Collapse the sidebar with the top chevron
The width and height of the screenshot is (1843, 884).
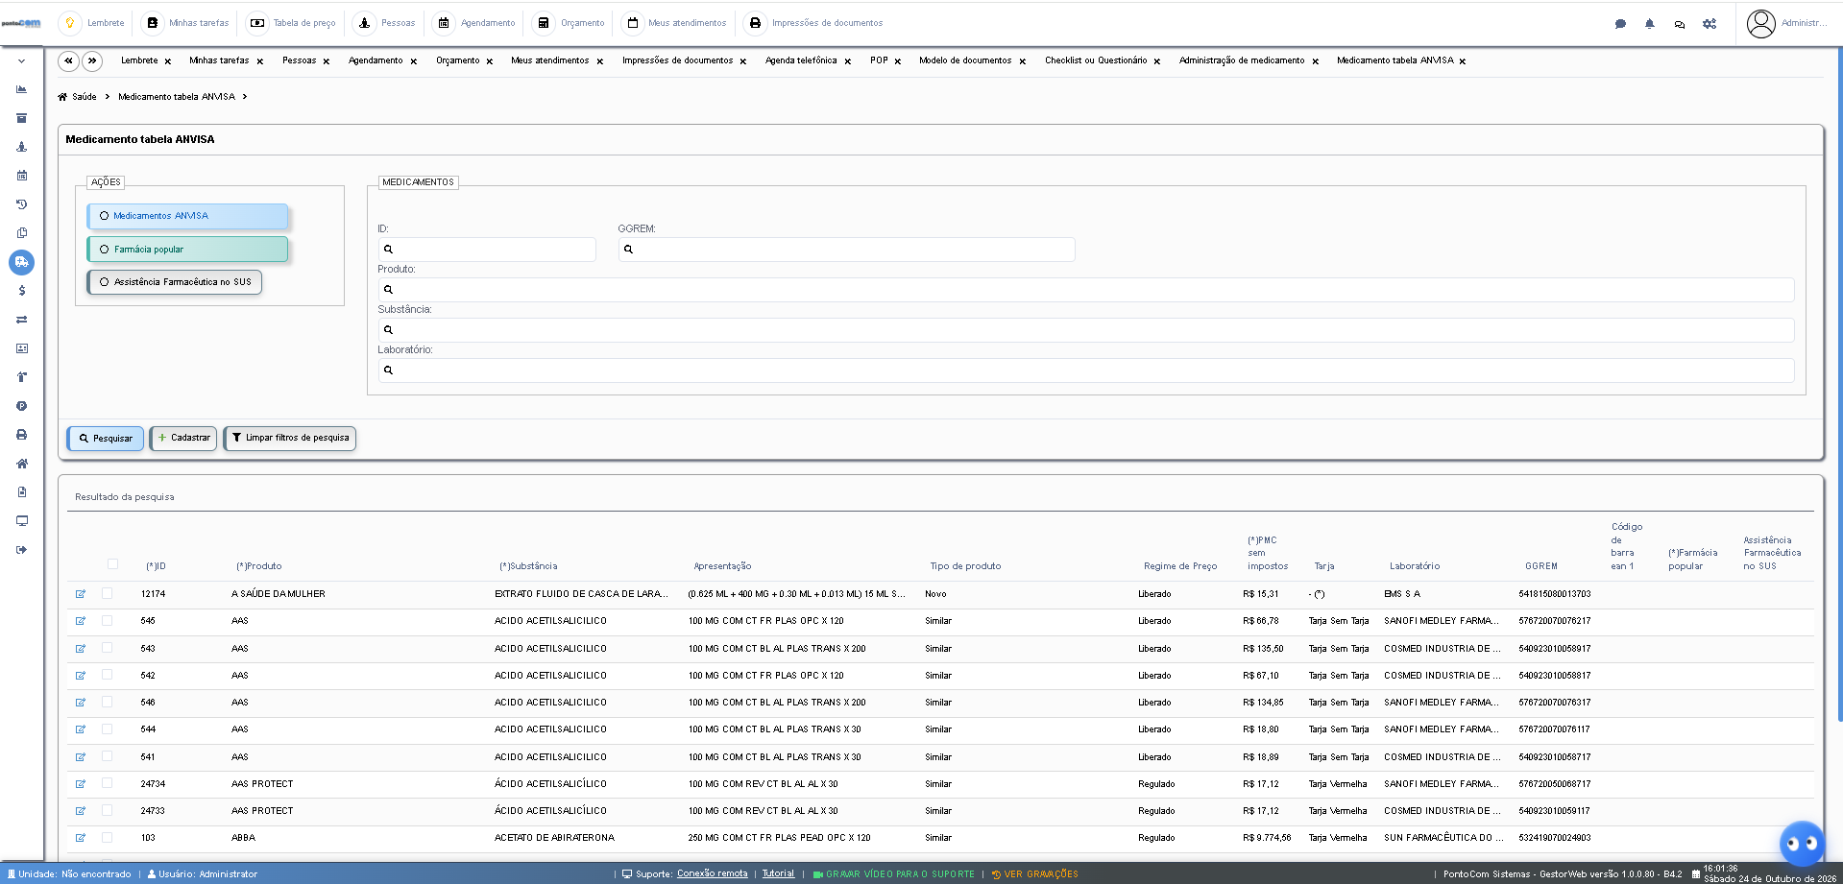coord(21,61)
